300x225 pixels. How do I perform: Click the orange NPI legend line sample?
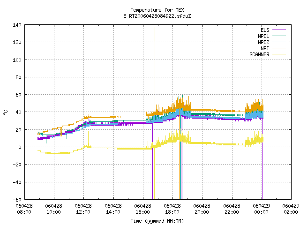coord(279,48)
